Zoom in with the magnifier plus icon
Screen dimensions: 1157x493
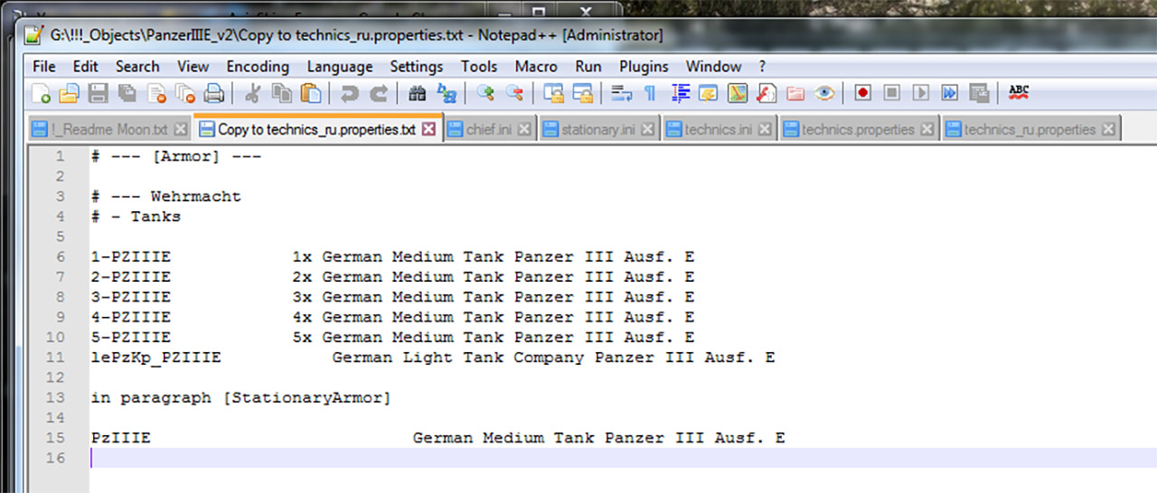coord(485,93)
